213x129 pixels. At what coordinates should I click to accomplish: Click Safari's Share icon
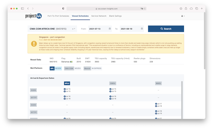(186, 8)
